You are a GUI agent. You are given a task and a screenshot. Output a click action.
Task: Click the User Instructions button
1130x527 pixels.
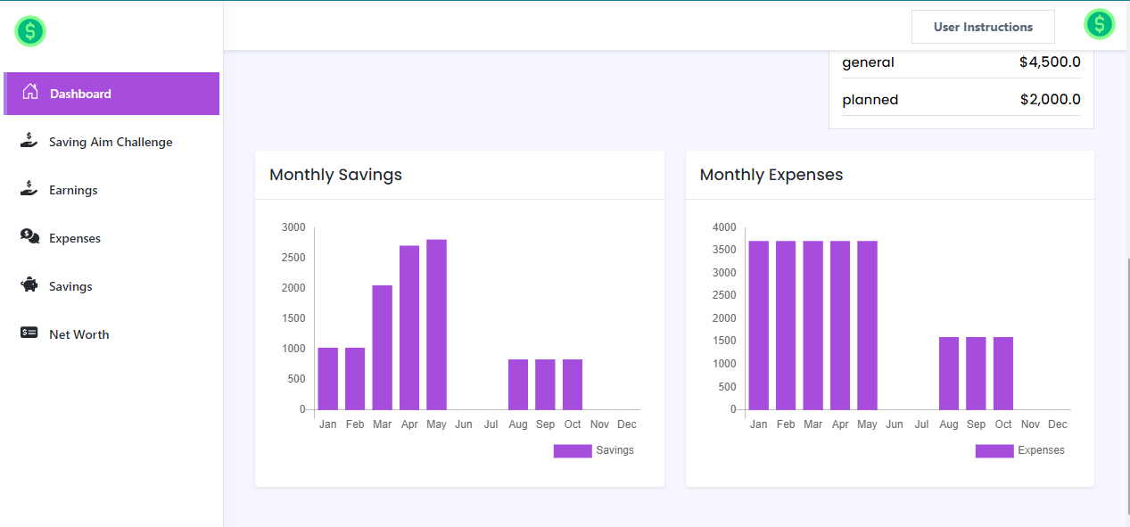pyautogui.click(x=983, y=27)
